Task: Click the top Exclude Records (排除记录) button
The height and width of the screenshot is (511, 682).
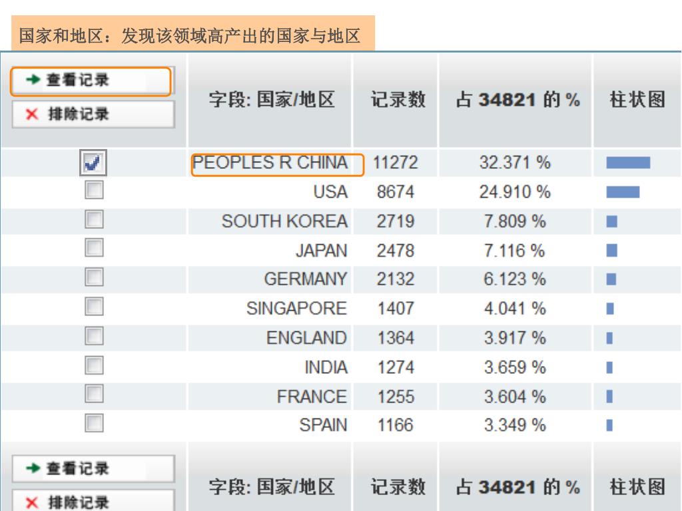Action: (93, 114)
